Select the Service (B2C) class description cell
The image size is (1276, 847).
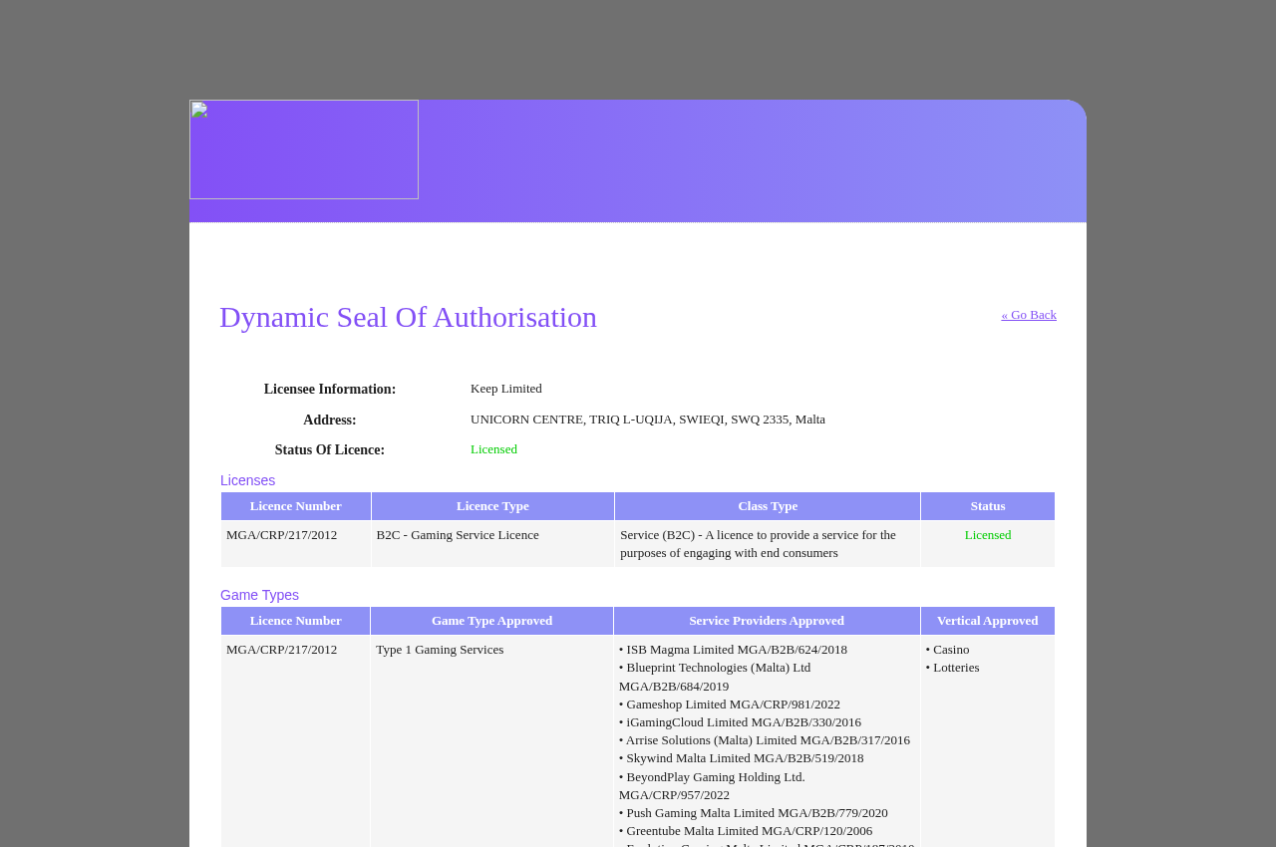point(768,544)
